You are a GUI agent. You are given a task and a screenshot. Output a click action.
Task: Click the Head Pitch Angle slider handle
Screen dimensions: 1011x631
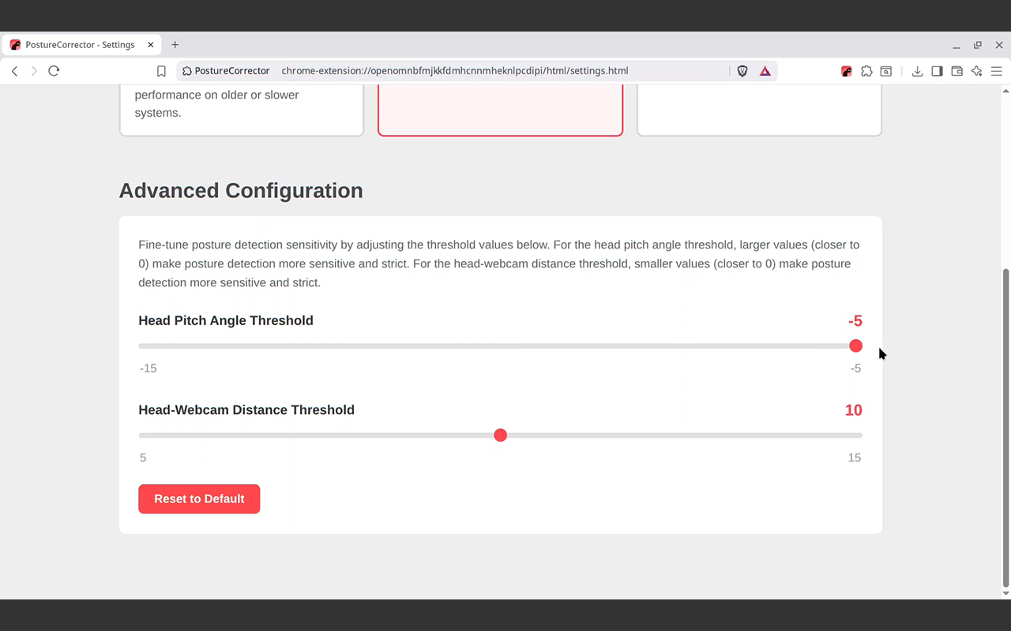(x=855, y=345)
